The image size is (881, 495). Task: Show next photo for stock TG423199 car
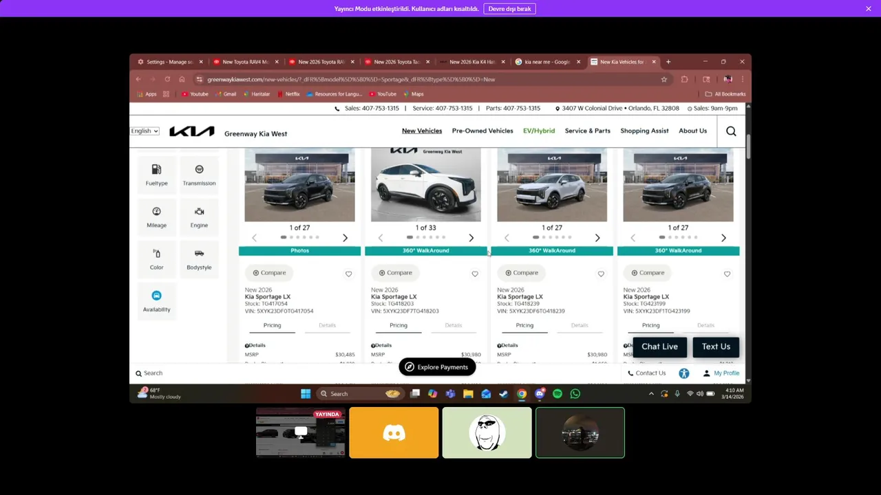pyautogui.click(x=723, y=238)
